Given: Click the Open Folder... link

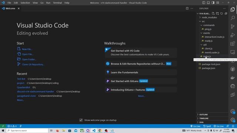Looking at the screenshot, I should [29, 59].
